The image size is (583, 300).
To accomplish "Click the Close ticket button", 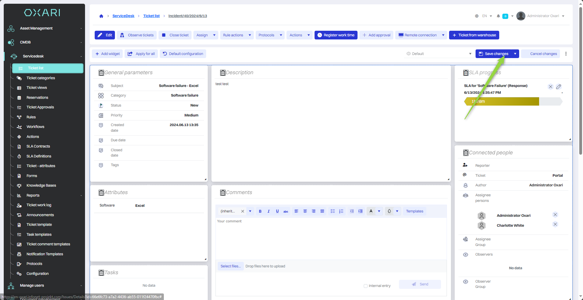I will pyautogui.click(x=175, y=35).
